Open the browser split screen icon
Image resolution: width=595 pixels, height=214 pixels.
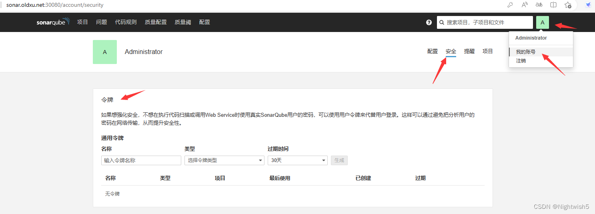[553, 5]
